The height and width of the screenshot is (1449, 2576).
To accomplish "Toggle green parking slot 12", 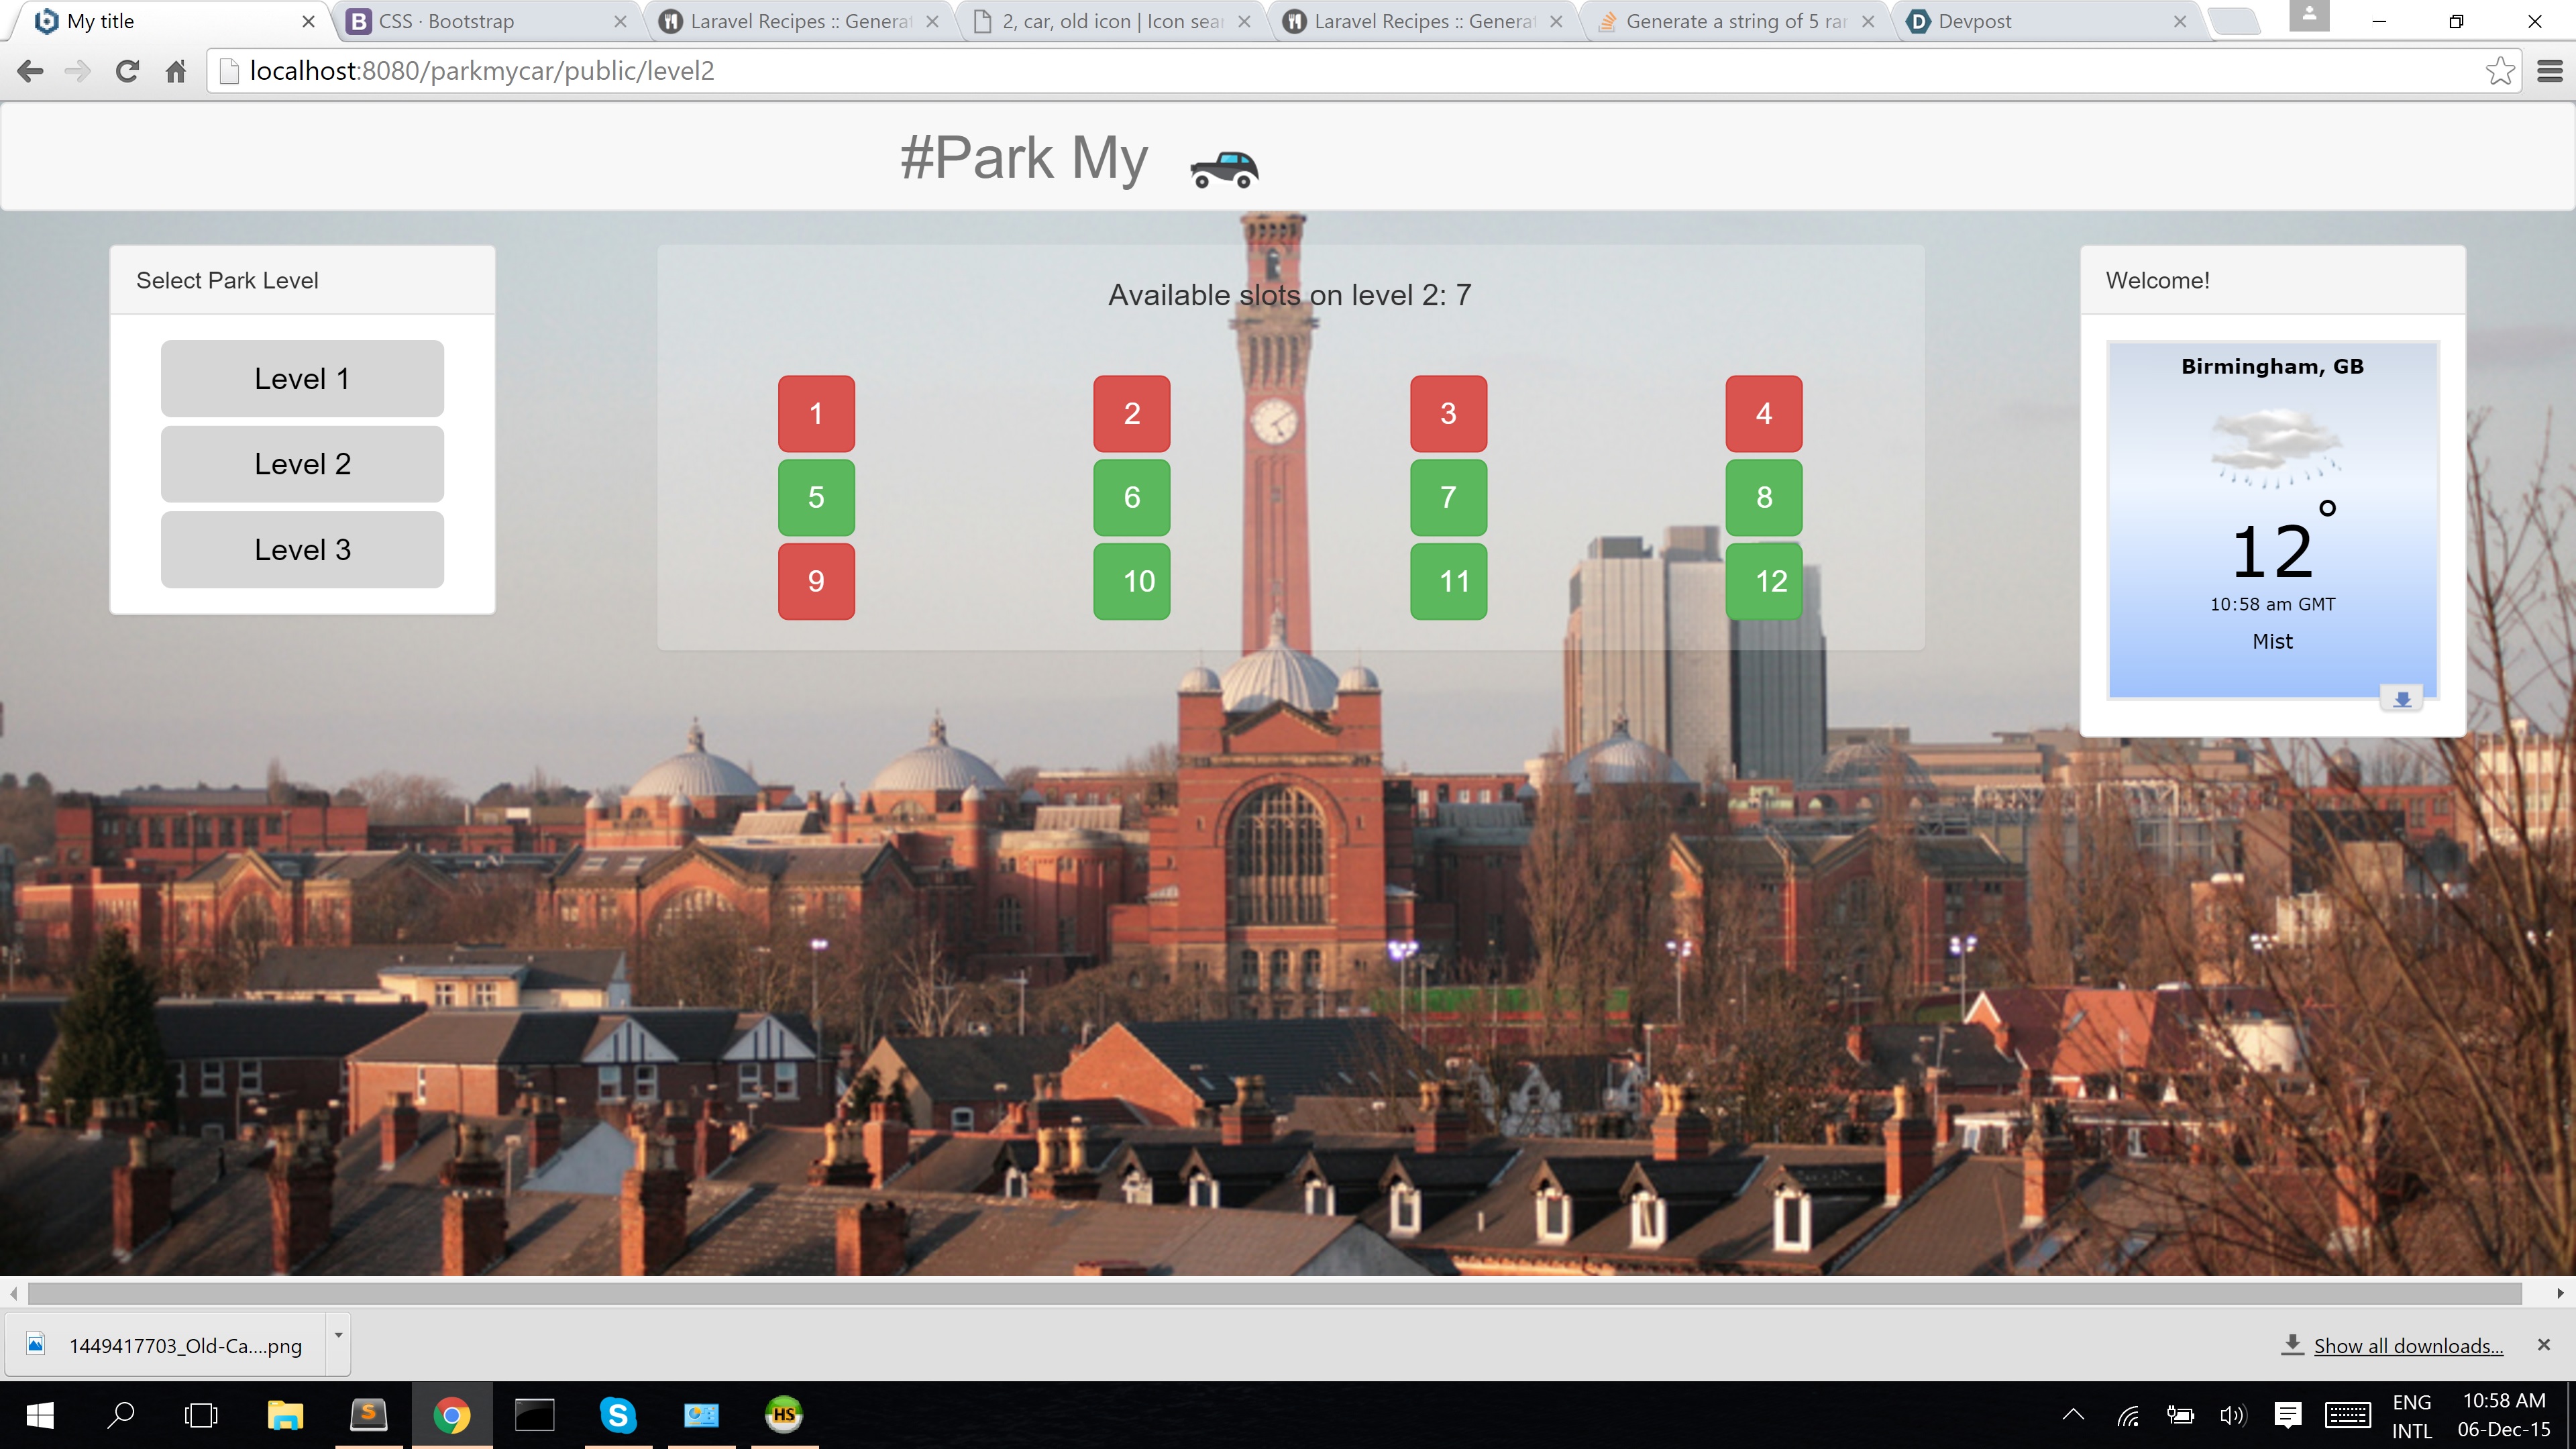I will pos(1764,581).
